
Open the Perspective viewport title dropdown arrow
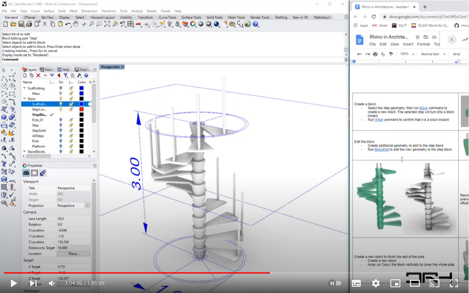[x=123, y=67]
